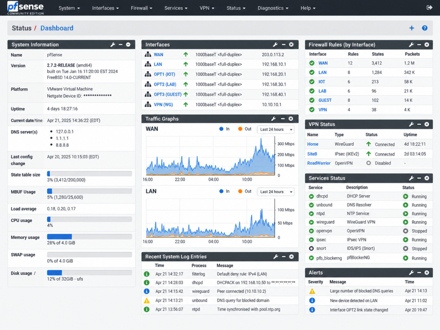Open WAN graph Last 24 hours dropdown
440x330 pixels.
click(275, 129)
